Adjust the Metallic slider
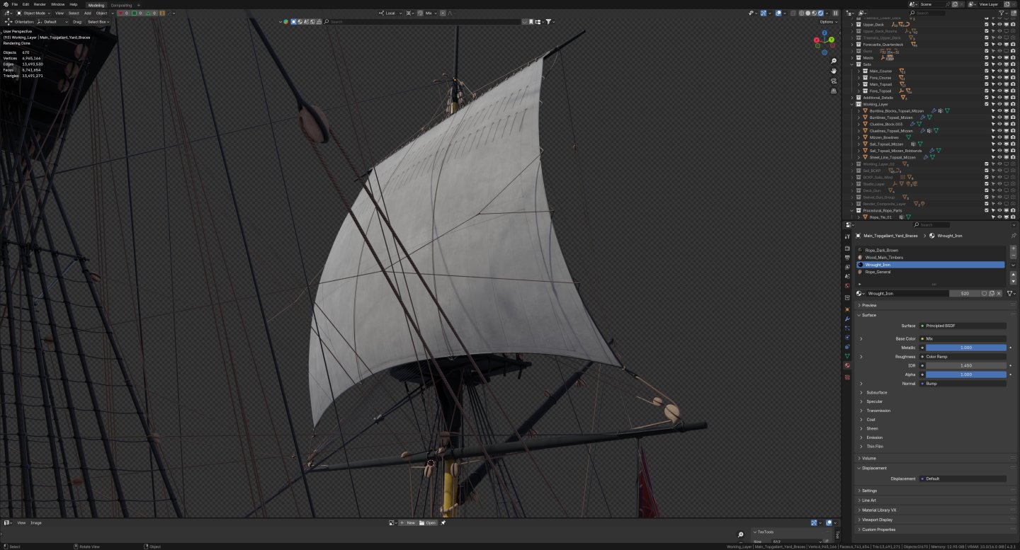This screenshot has width=1020, height=550. coord(965,348)
